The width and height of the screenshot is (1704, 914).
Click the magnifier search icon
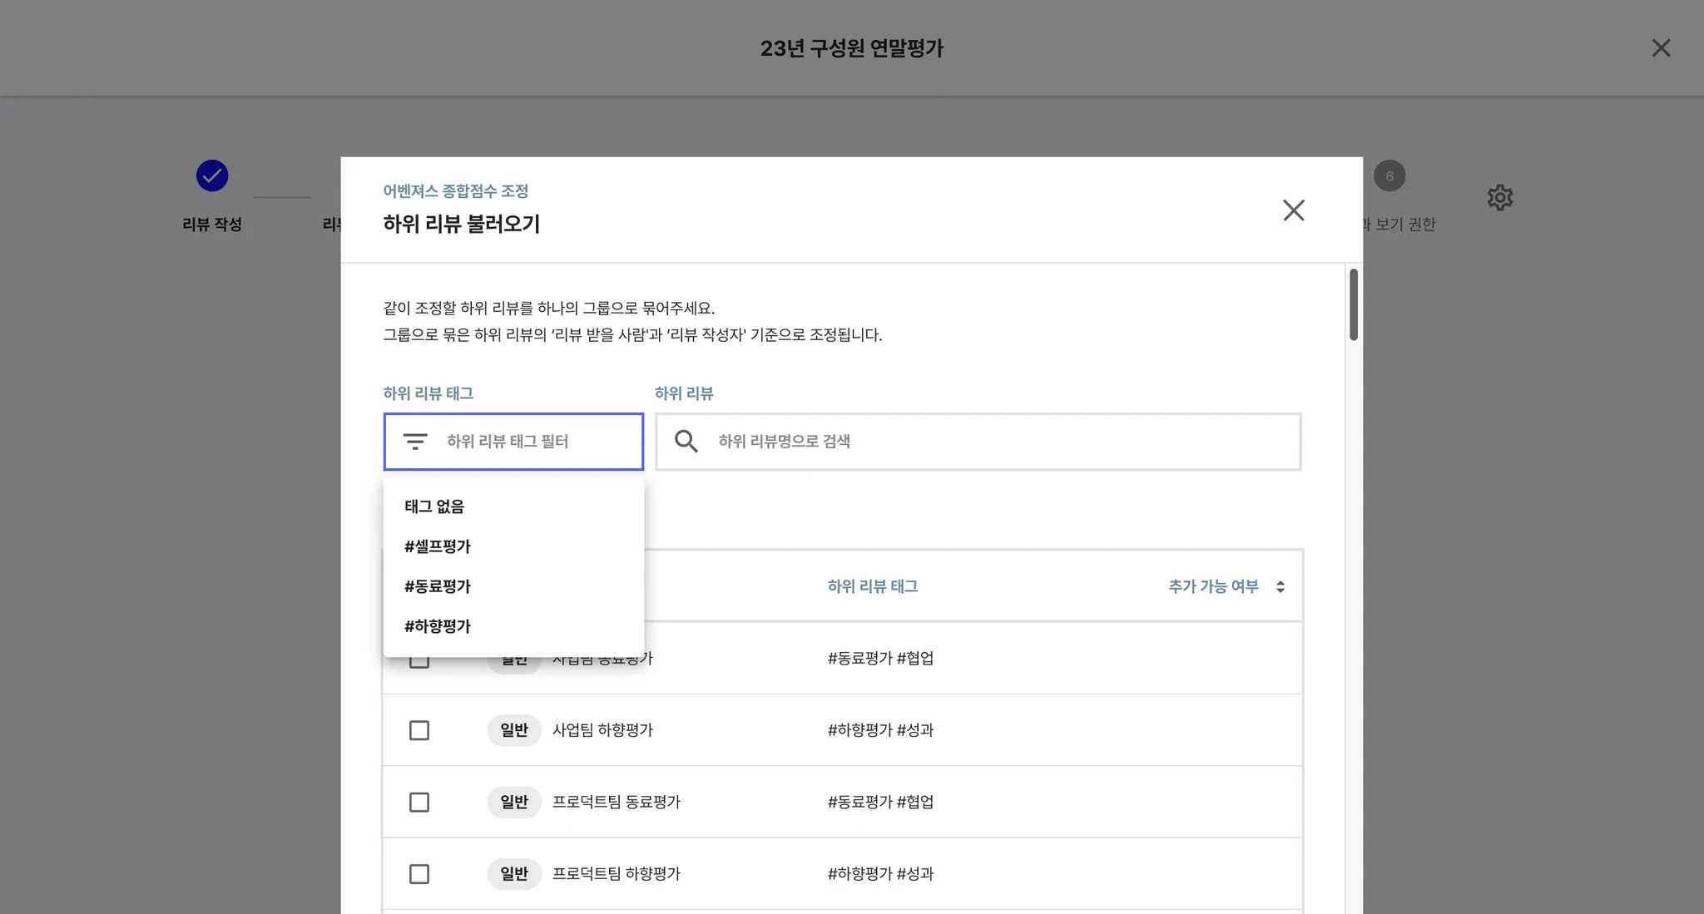(x=686, y=442)
